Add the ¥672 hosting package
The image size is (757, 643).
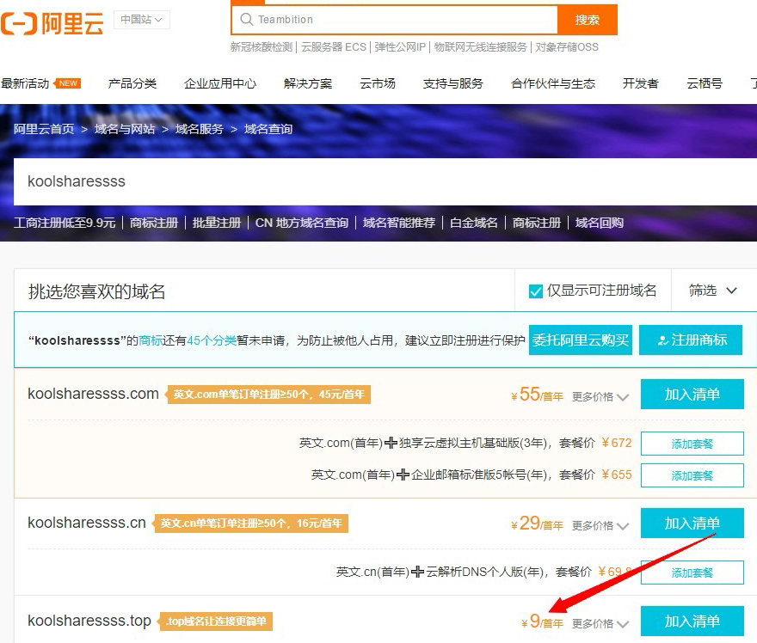pyautogui.click(x=692, y=444)
